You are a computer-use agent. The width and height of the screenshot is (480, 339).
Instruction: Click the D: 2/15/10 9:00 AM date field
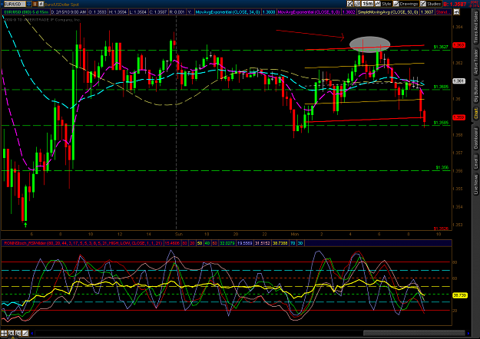coord(68,12)
